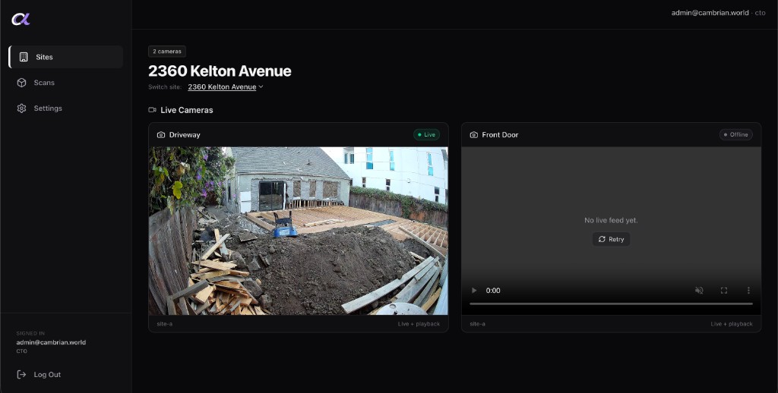Image resolution: width=778 pixels, height=393 pixels.
Task: Click the Log Out button
Action: (x=39, y=375)
